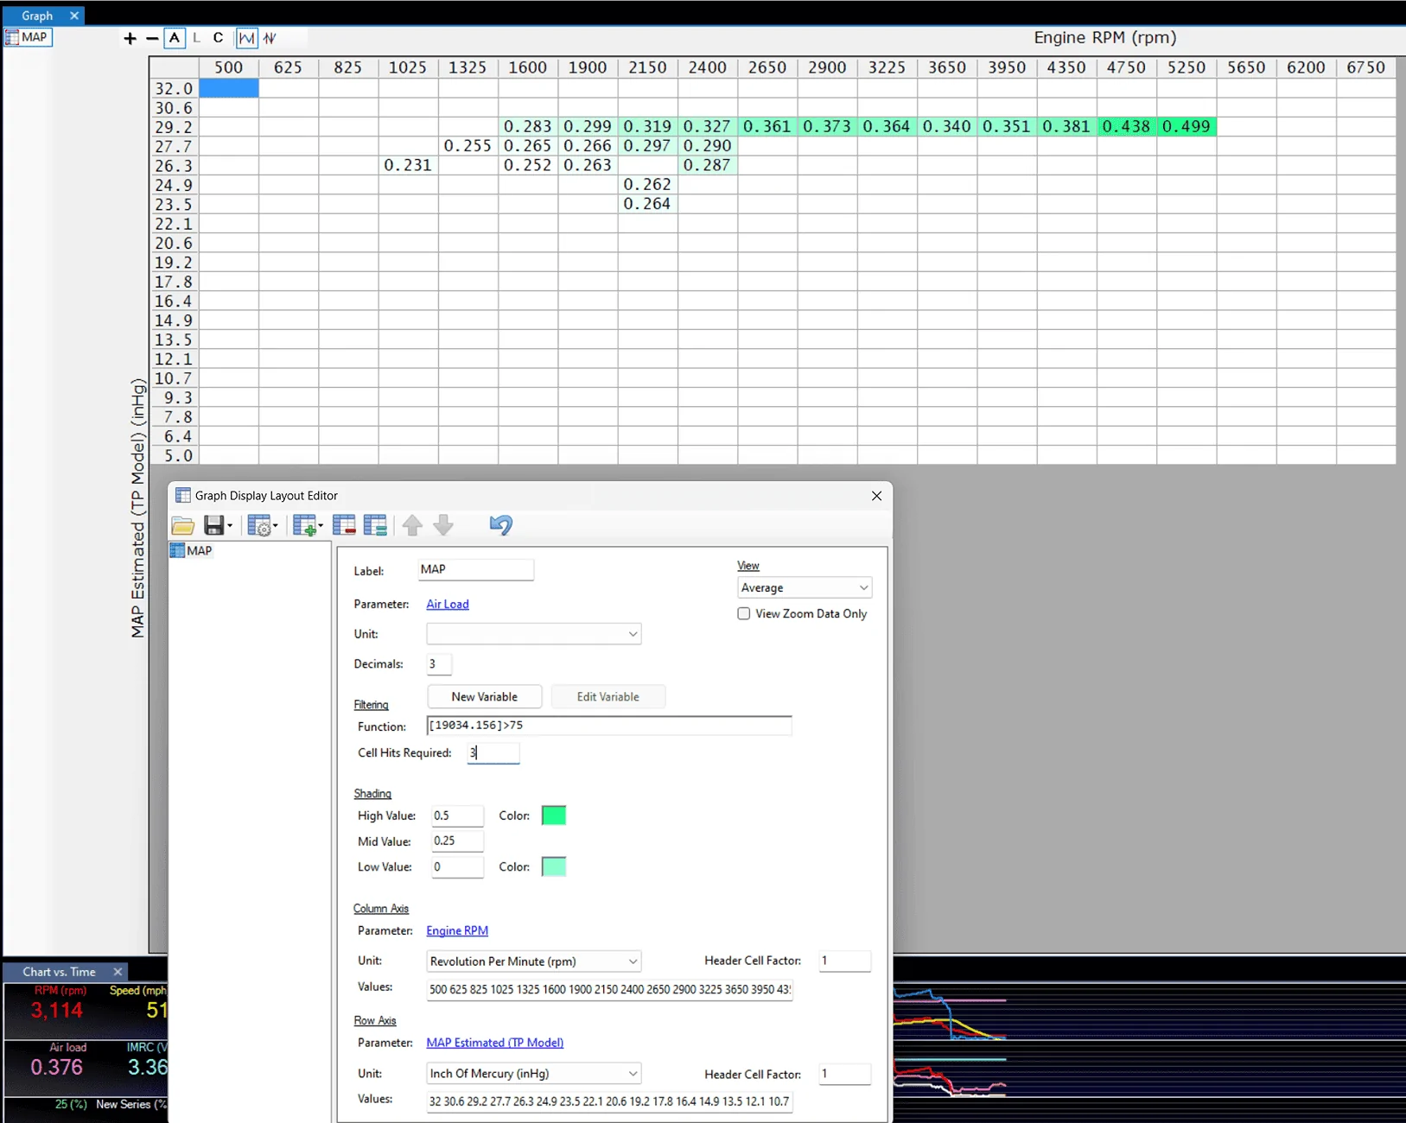Click the Row Axis Values field
1406x1123 pixels.
(x=609, y=1101)
